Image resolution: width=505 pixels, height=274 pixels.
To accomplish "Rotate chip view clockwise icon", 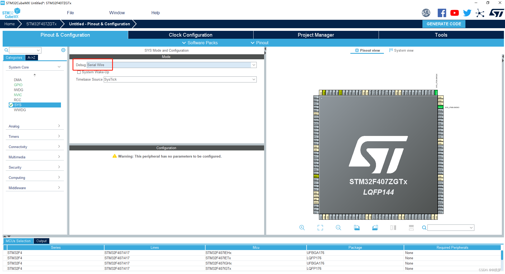I will (357, 228).
